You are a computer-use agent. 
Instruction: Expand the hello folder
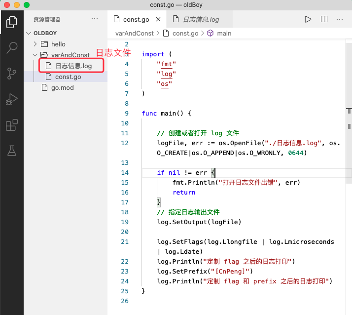click(x=58, y=44)
